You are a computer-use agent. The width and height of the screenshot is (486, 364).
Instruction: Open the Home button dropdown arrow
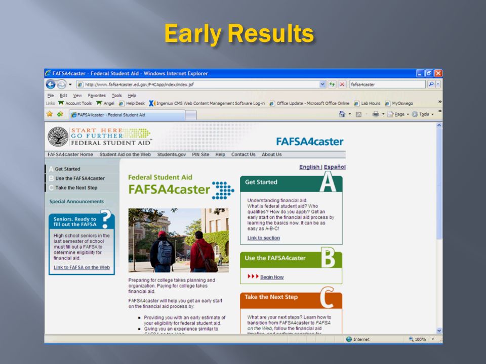point(350,114)
